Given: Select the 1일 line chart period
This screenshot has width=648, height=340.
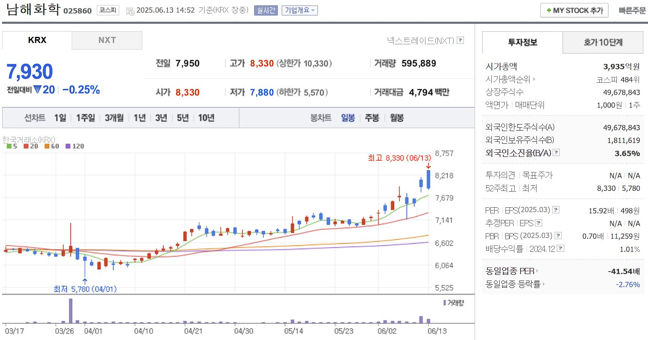Looking at the screenshot, I should pos(60,118).
